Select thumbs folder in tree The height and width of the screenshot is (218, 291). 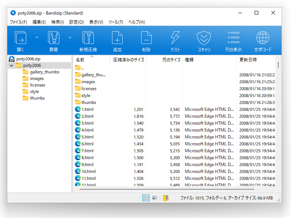38,98
